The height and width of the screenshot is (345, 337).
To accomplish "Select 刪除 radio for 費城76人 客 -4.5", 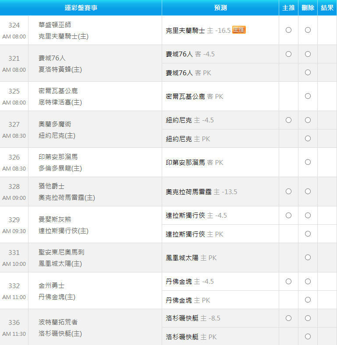I will click(308, 54).
